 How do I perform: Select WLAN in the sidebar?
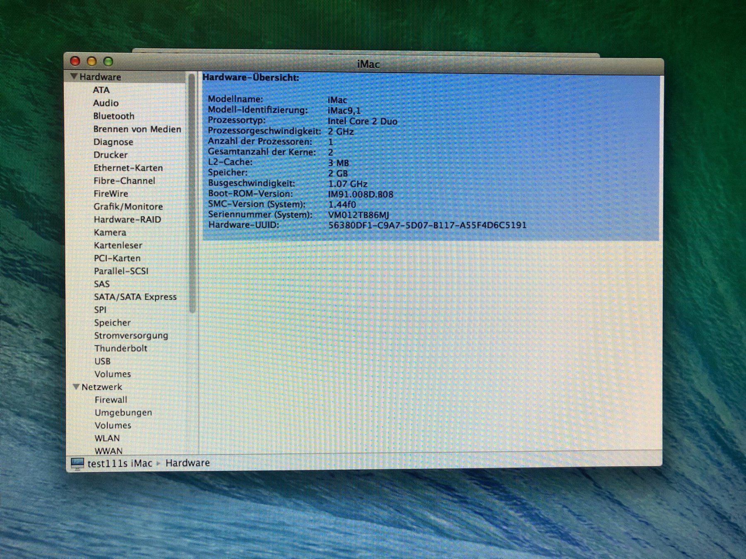107,438
